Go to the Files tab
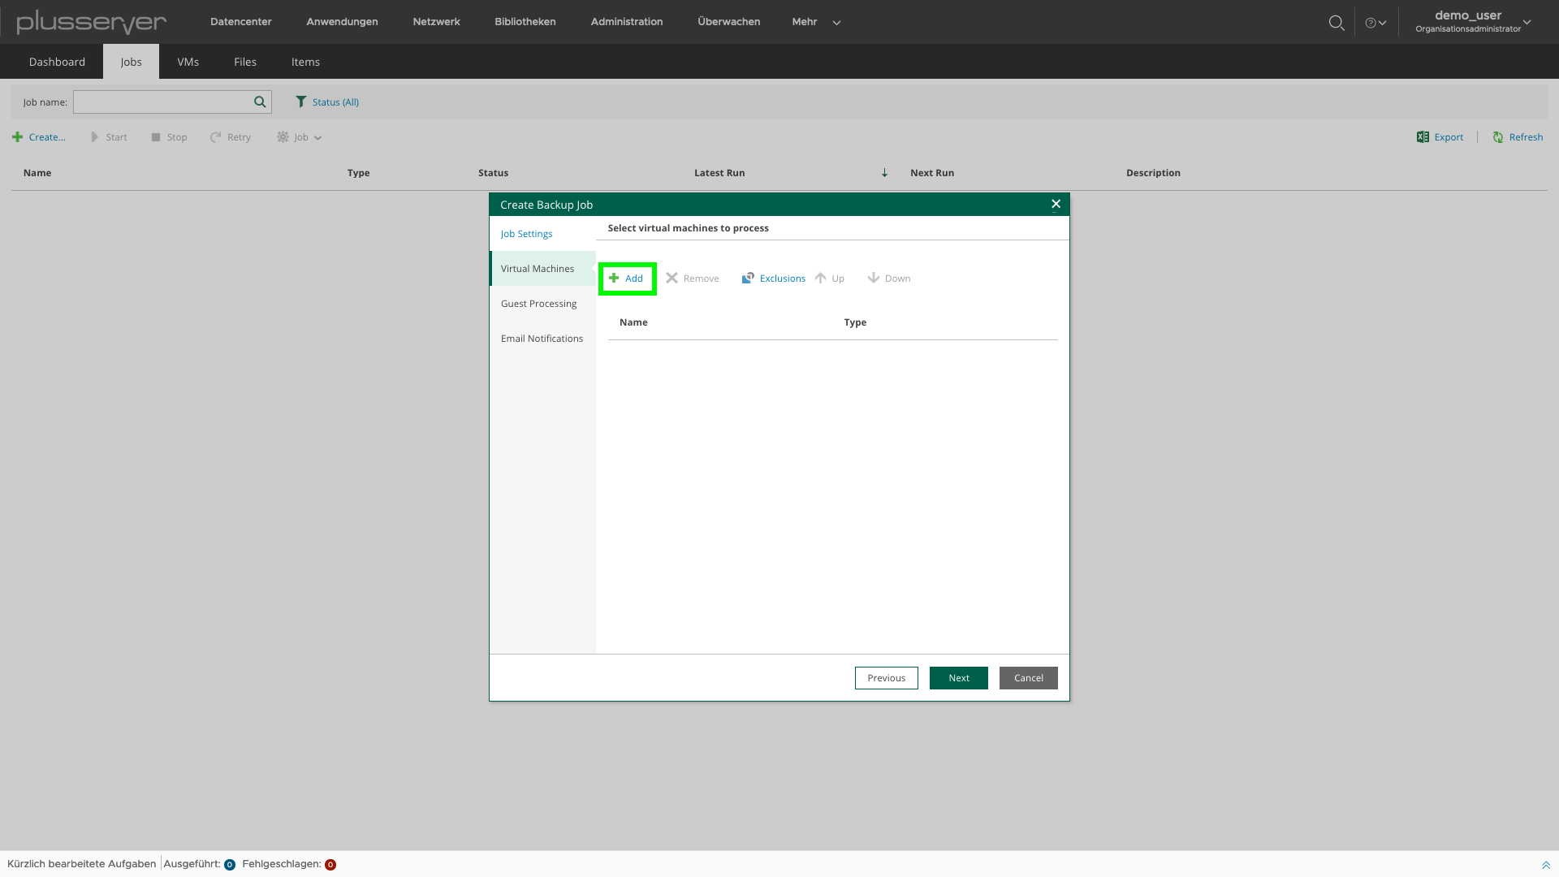Screen dimensions: 1559x877 [x=245, y=62]
